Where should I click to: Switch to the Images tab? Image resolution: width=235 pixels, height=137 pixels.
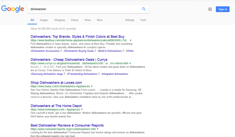(44, 20)
